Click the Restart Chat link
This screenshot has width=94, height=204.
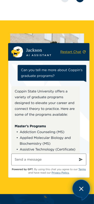point(71,52)
